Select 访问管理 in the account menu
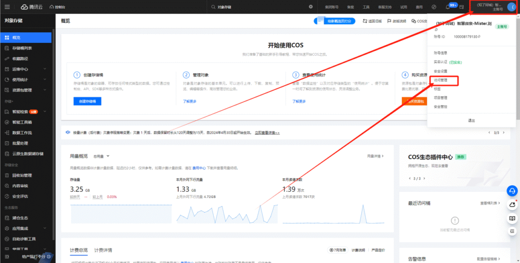Screen dimensions: 520x263 tap(441, 80)
